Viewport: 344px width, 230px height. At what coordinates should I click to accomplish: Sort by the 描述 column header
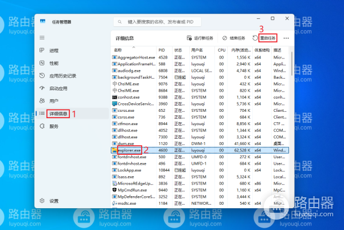(x=280, y=50)
